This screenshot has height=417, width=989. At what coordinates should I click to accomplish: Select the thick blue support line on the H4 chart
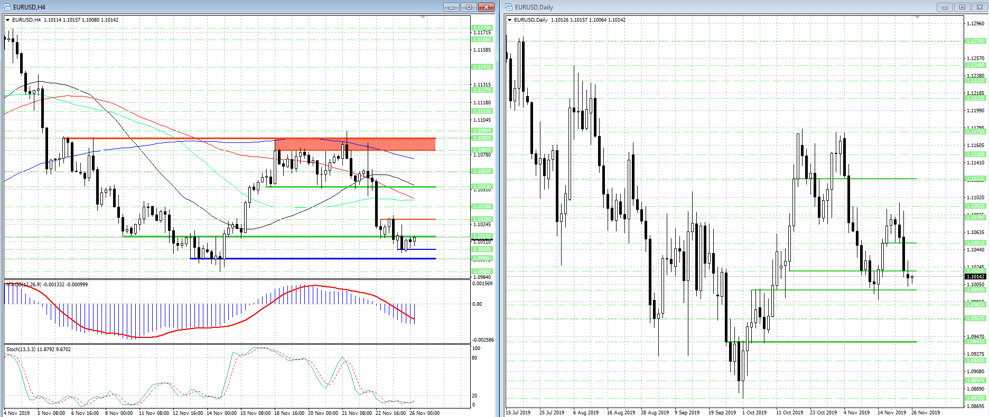click(313, 258)
